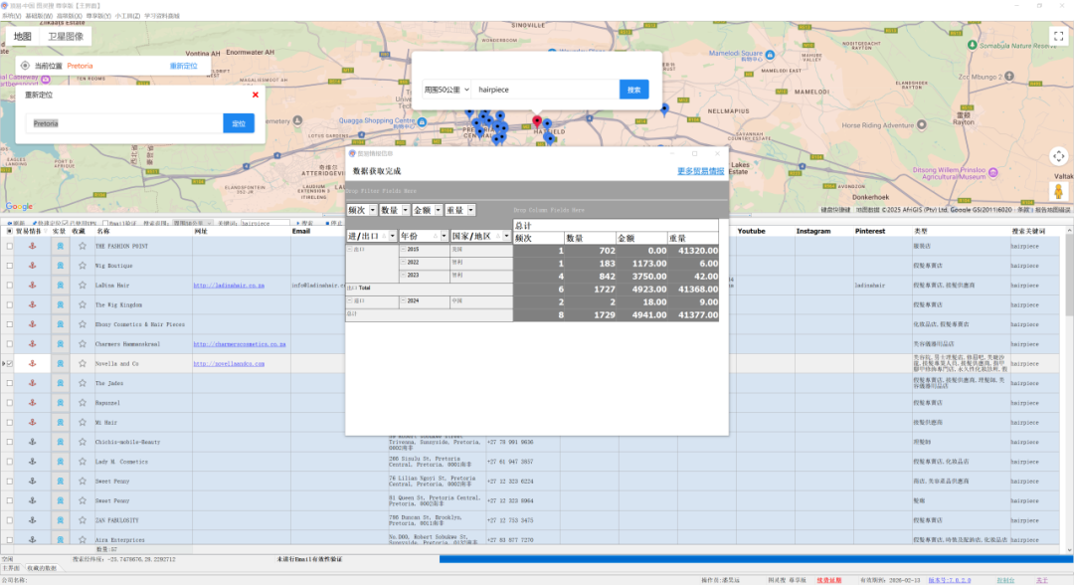Open the novellaandco.com website link
The image size is (1074, 585).
coord(229,364)
